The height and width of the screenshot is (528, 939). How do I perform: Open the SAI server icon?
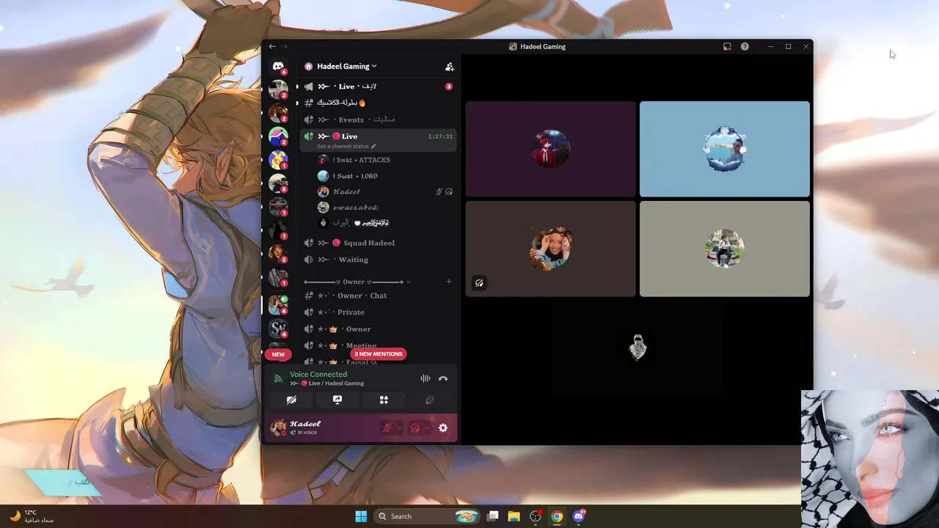[x=278, y=329]
